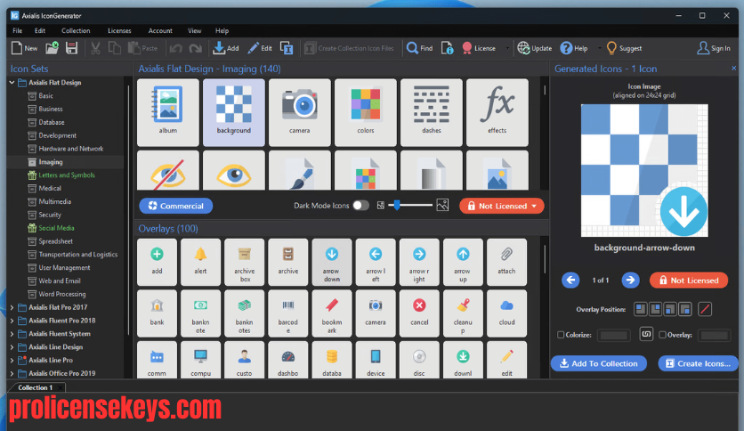Expand Axialis Line Design set
The height and width of the screenshot is (431, 744).
(x=12, y=347)
